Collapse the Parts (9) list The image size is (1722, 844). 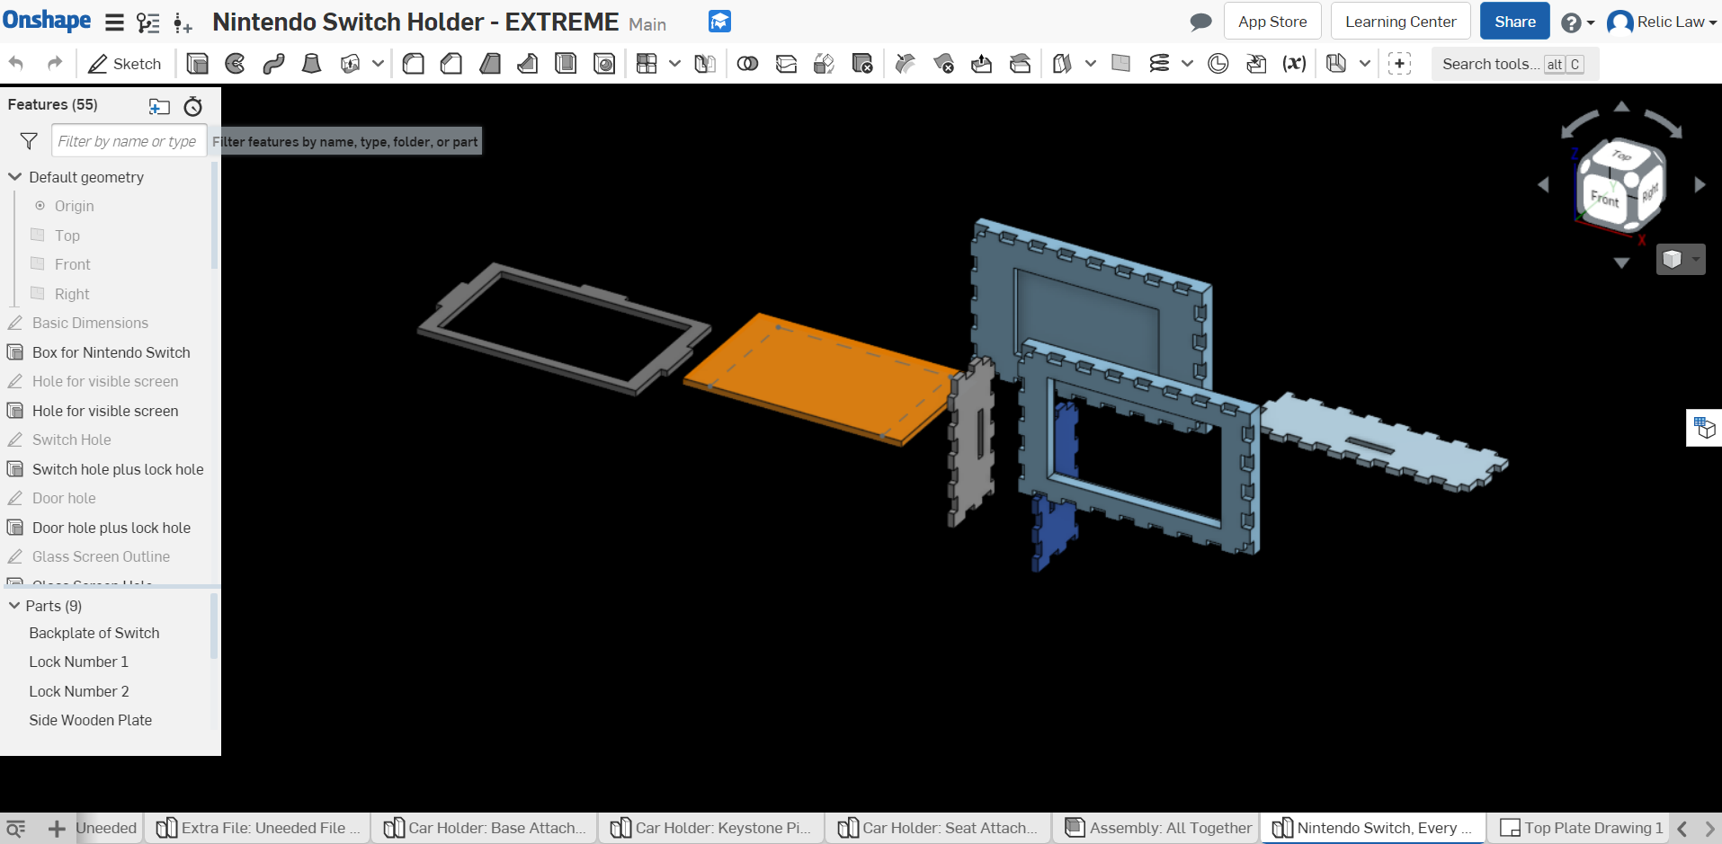14,606
